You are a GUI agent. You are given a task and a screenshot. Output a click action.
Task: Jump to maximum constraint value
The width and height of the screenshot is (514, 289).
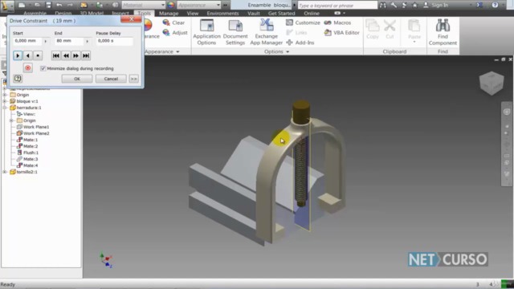pos(86,55)
